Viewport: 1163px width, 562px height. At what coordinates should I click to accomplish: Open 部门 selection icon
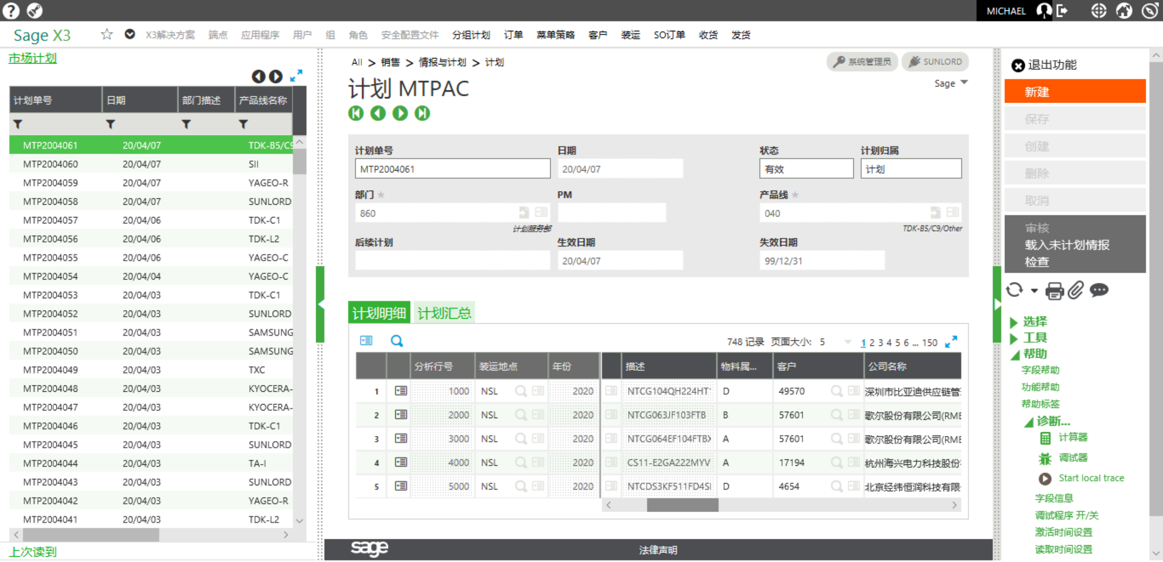(541, 212)
